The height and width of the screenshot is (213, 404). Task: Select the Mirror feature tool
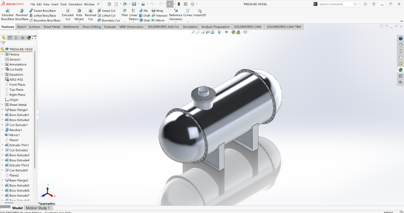[x=158, y=20]
